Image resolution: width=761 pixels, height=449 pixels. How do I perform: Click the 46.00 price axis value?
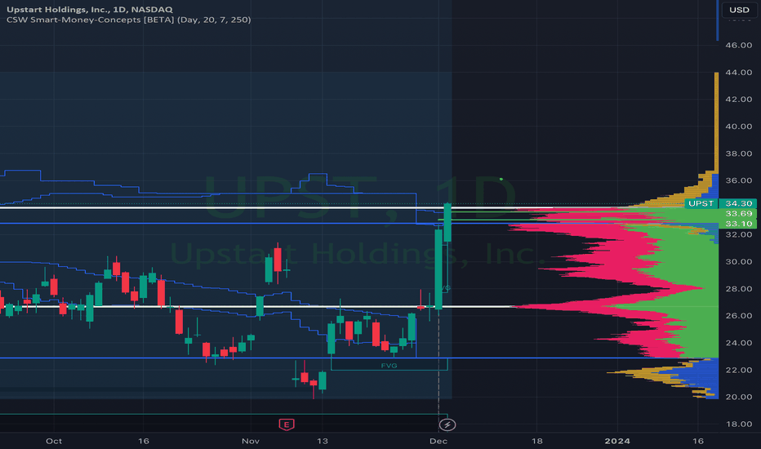coord(738,45)
